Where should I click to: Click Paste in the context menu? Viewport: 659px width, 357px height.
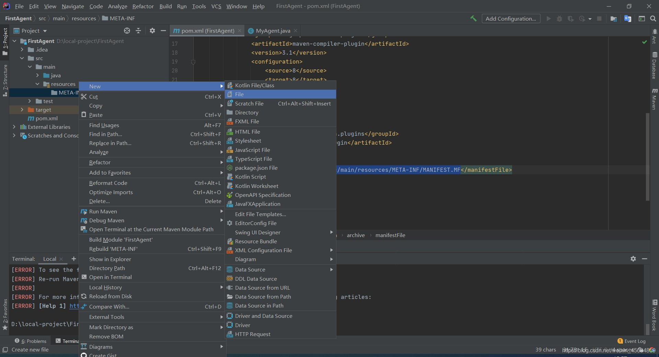(x=152, y=115)
